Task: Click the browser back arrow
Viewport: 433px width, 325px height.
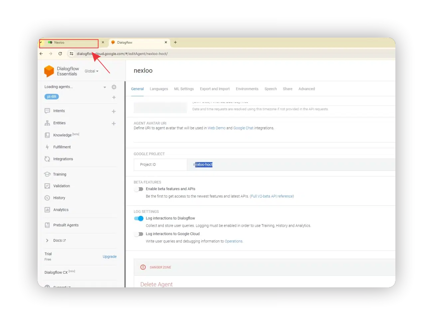Action: coord(41,54)
